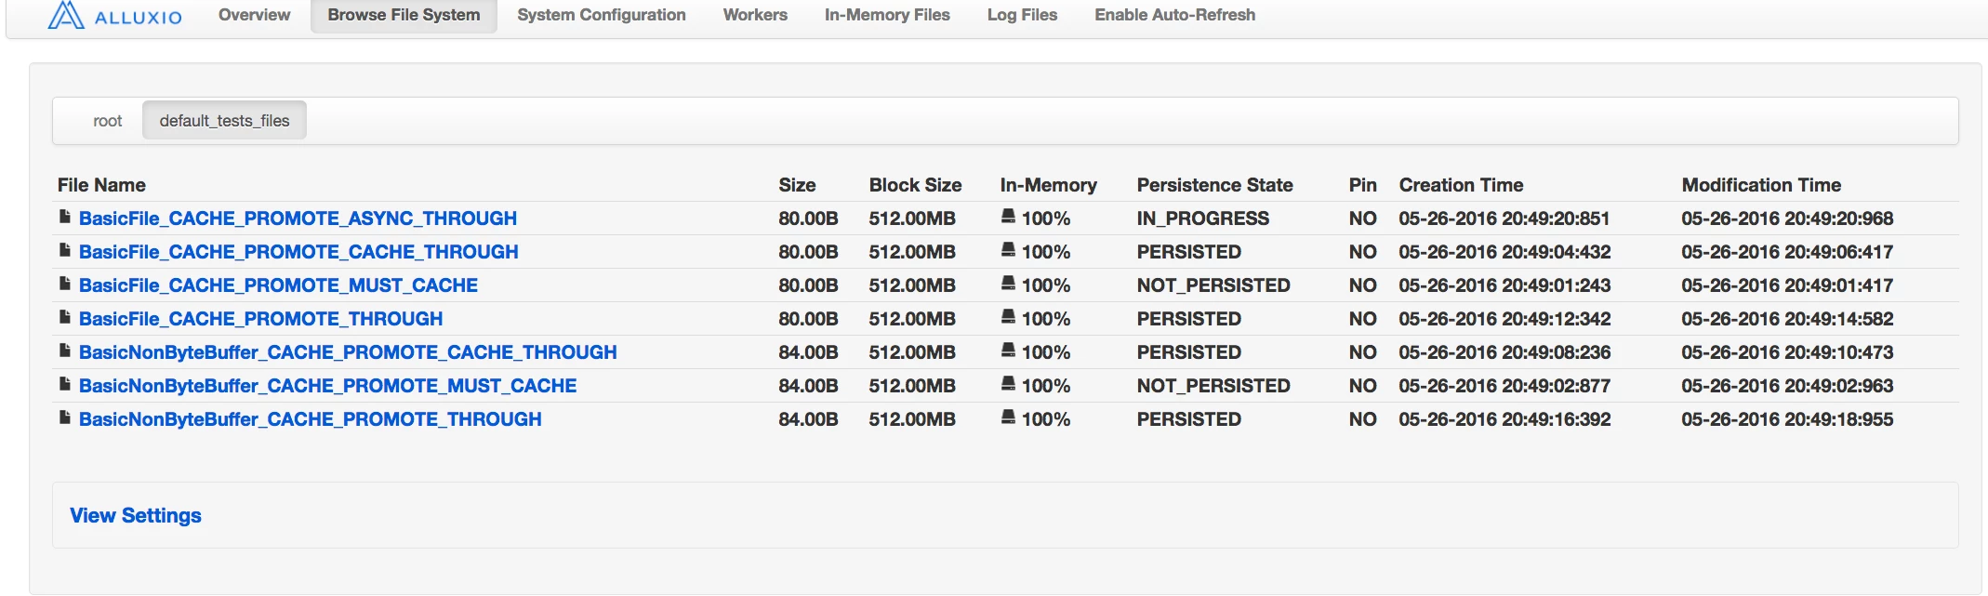
Task: Click file icon beside BasicNonByteBuffer_CACHE_PROMOTE_MUST_CACHE
Action: (65, 384)
